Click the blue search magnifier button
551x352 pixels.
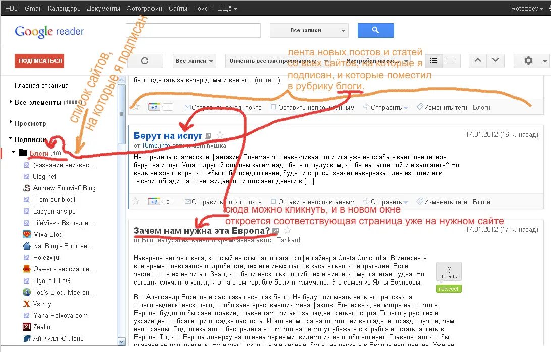(375, 31)
